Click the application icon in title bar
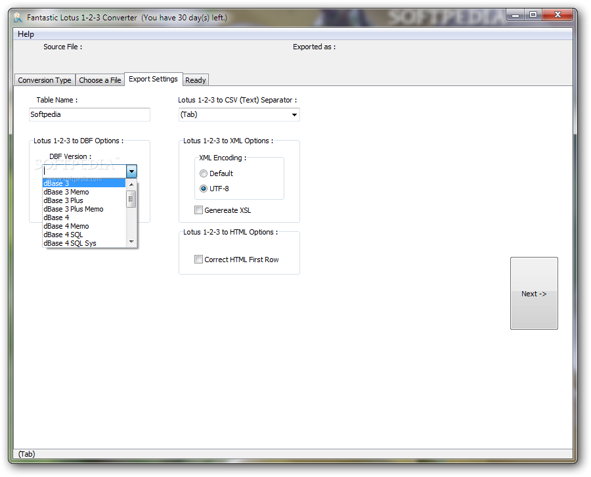This screenshot has width=591, height=477. (x=18, y=18)
